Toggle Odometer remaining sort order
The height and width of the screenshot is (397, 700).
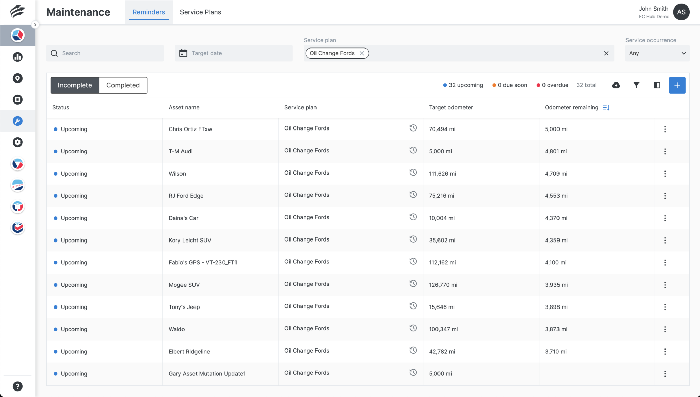tap(606, 107)
